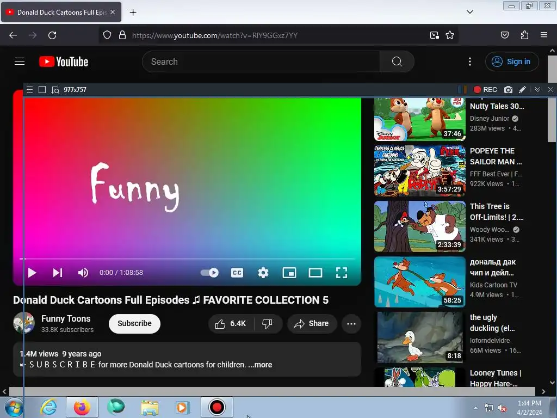Click the YouTube search magnifier button
This screenshot has height=418, width=557.
[x=397, y=62]
